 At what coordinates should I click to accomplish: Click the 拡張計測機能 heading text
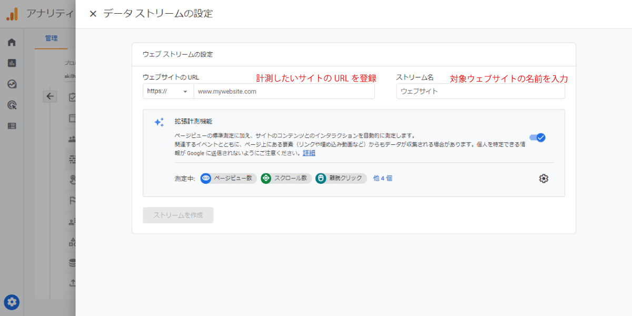[193, 121]
